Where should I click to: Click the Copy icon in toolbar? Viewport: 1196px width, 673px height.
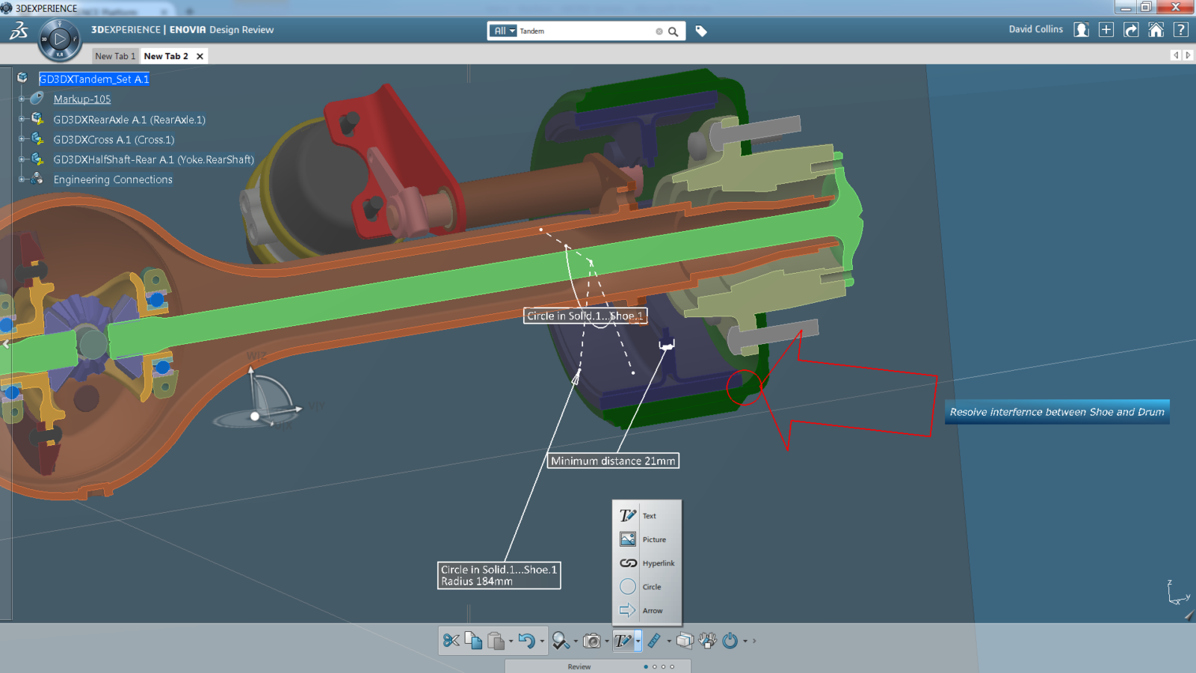click(x=473, y=641)
